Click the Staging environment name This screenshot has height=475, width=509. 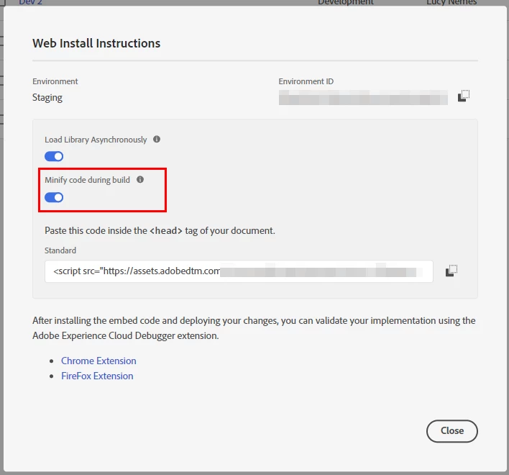(x=47, y=97)
